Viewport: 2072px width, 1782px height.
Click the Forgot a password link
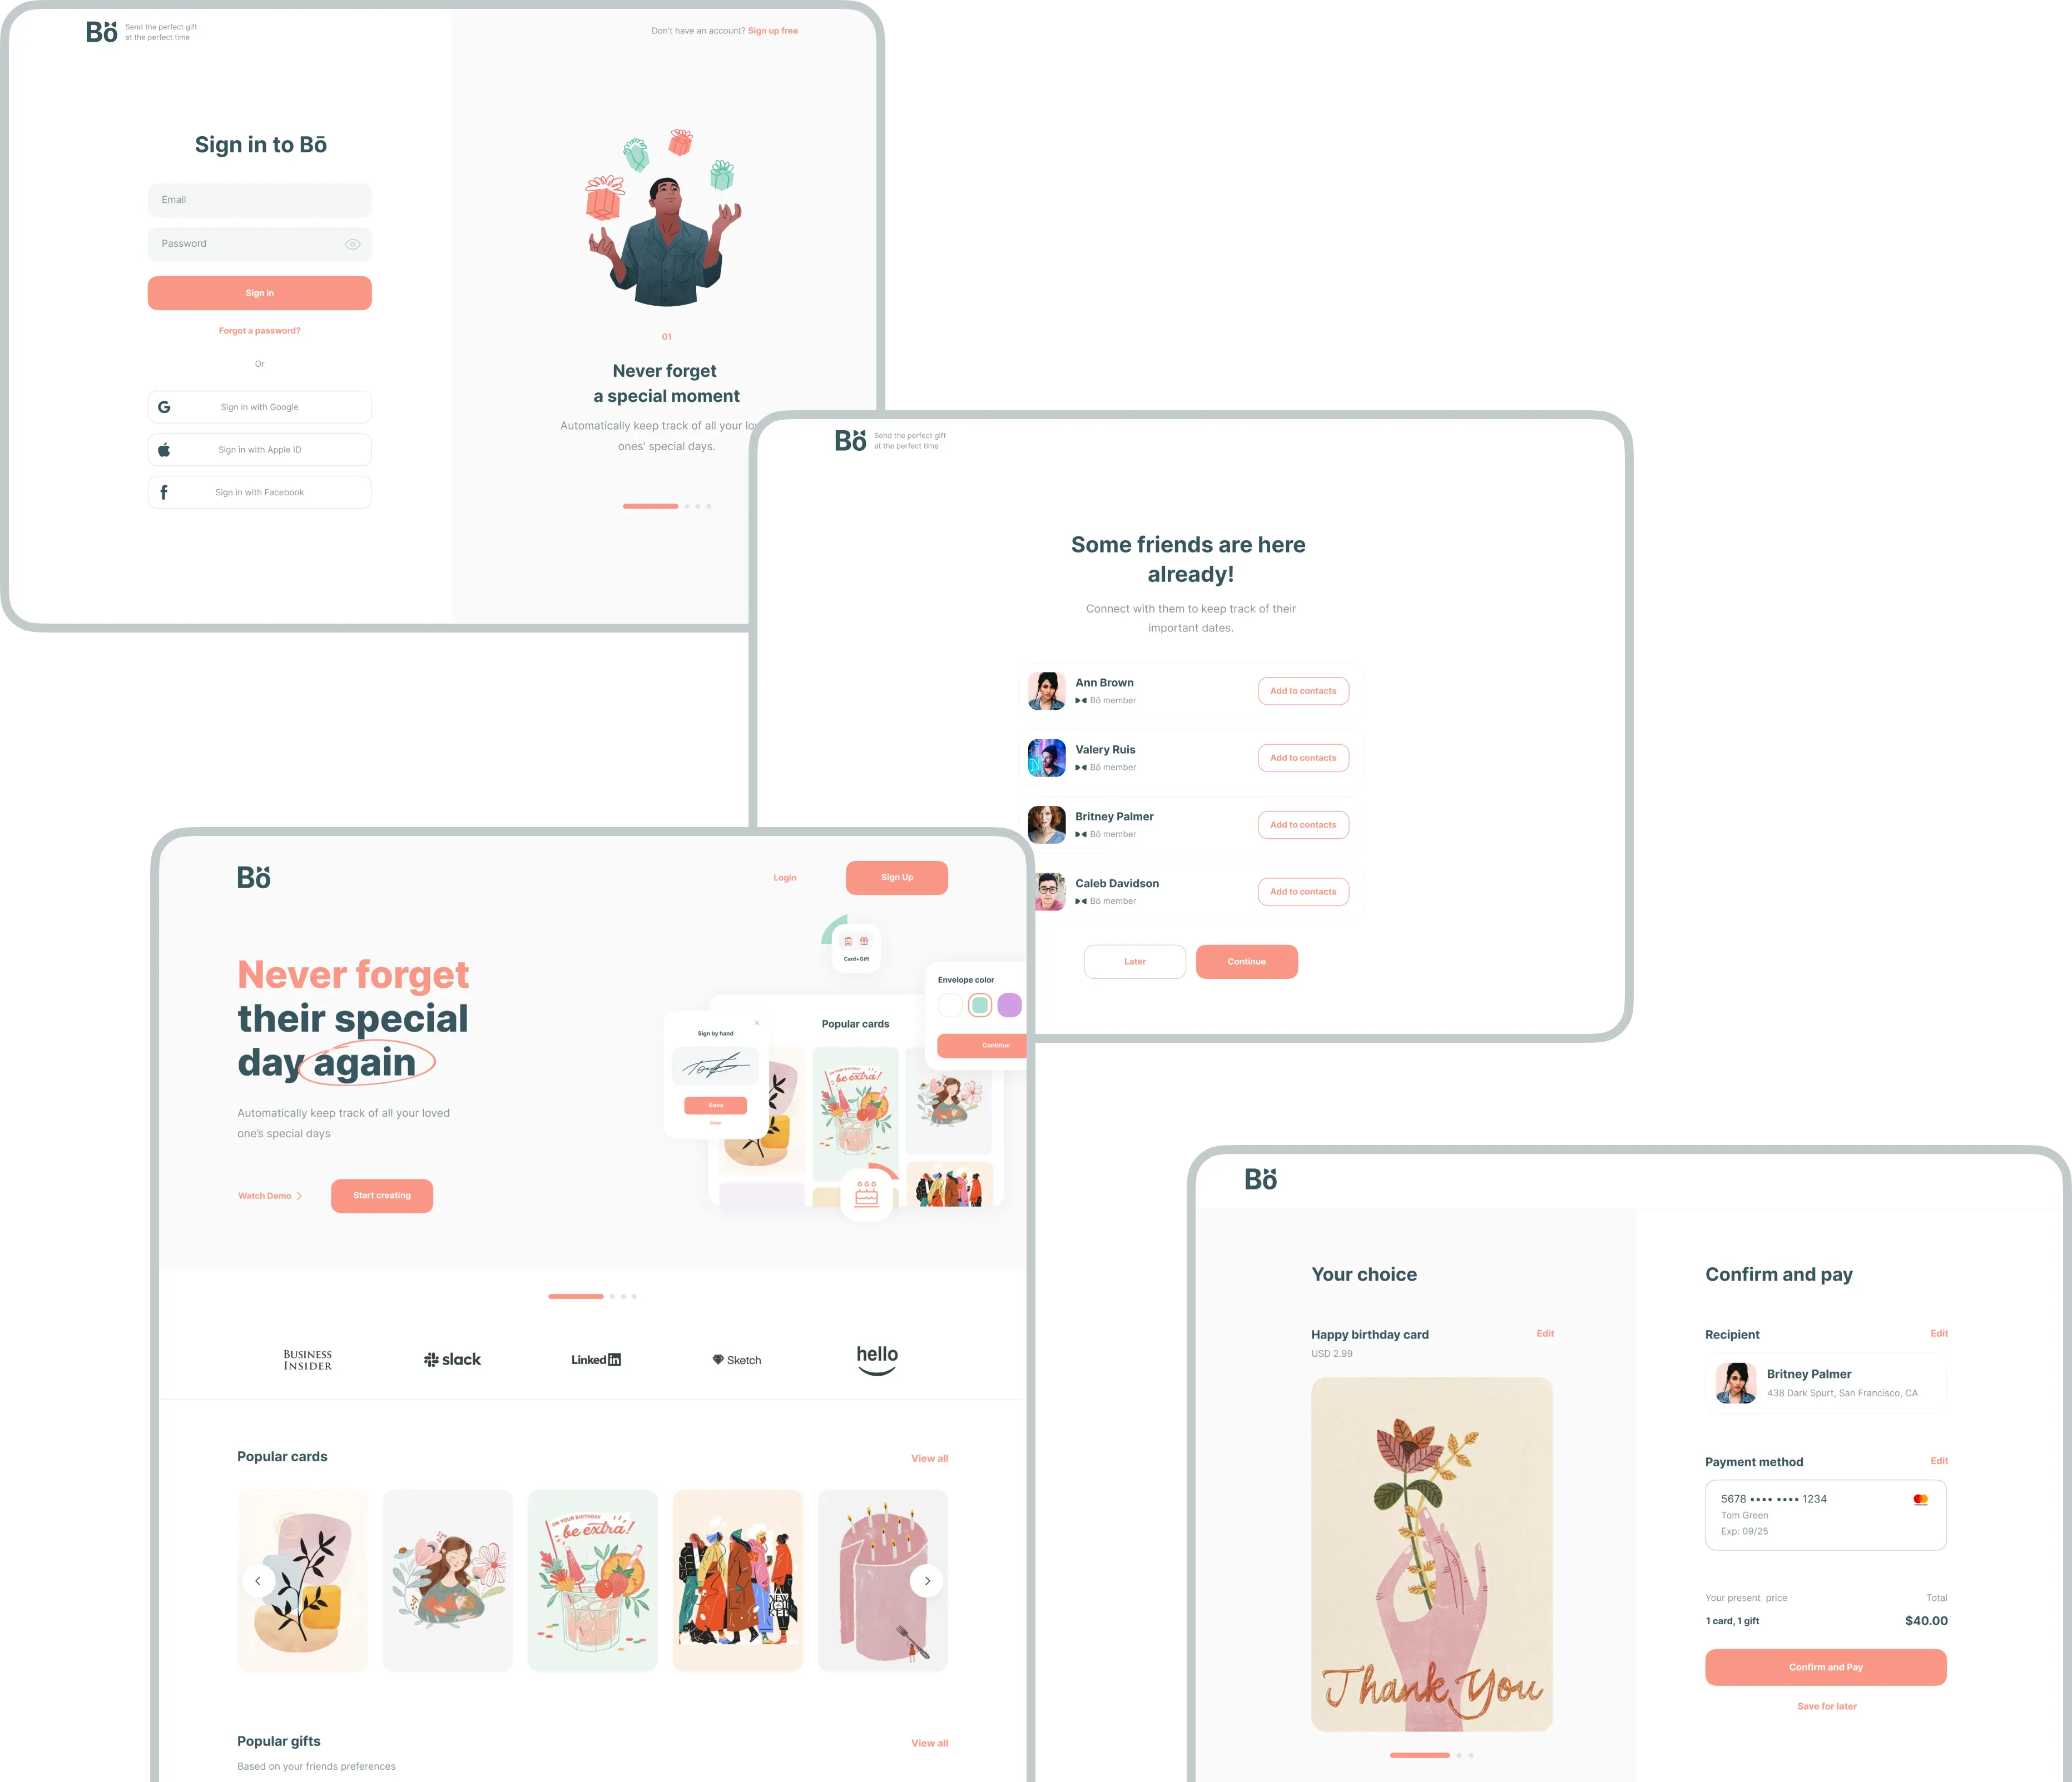click(261, 329)
